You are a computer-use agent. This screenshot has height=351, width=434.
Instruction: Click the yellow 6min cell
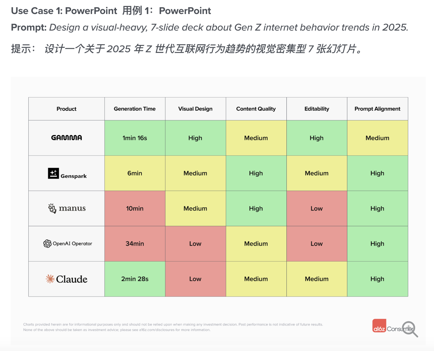coord(135,173)
